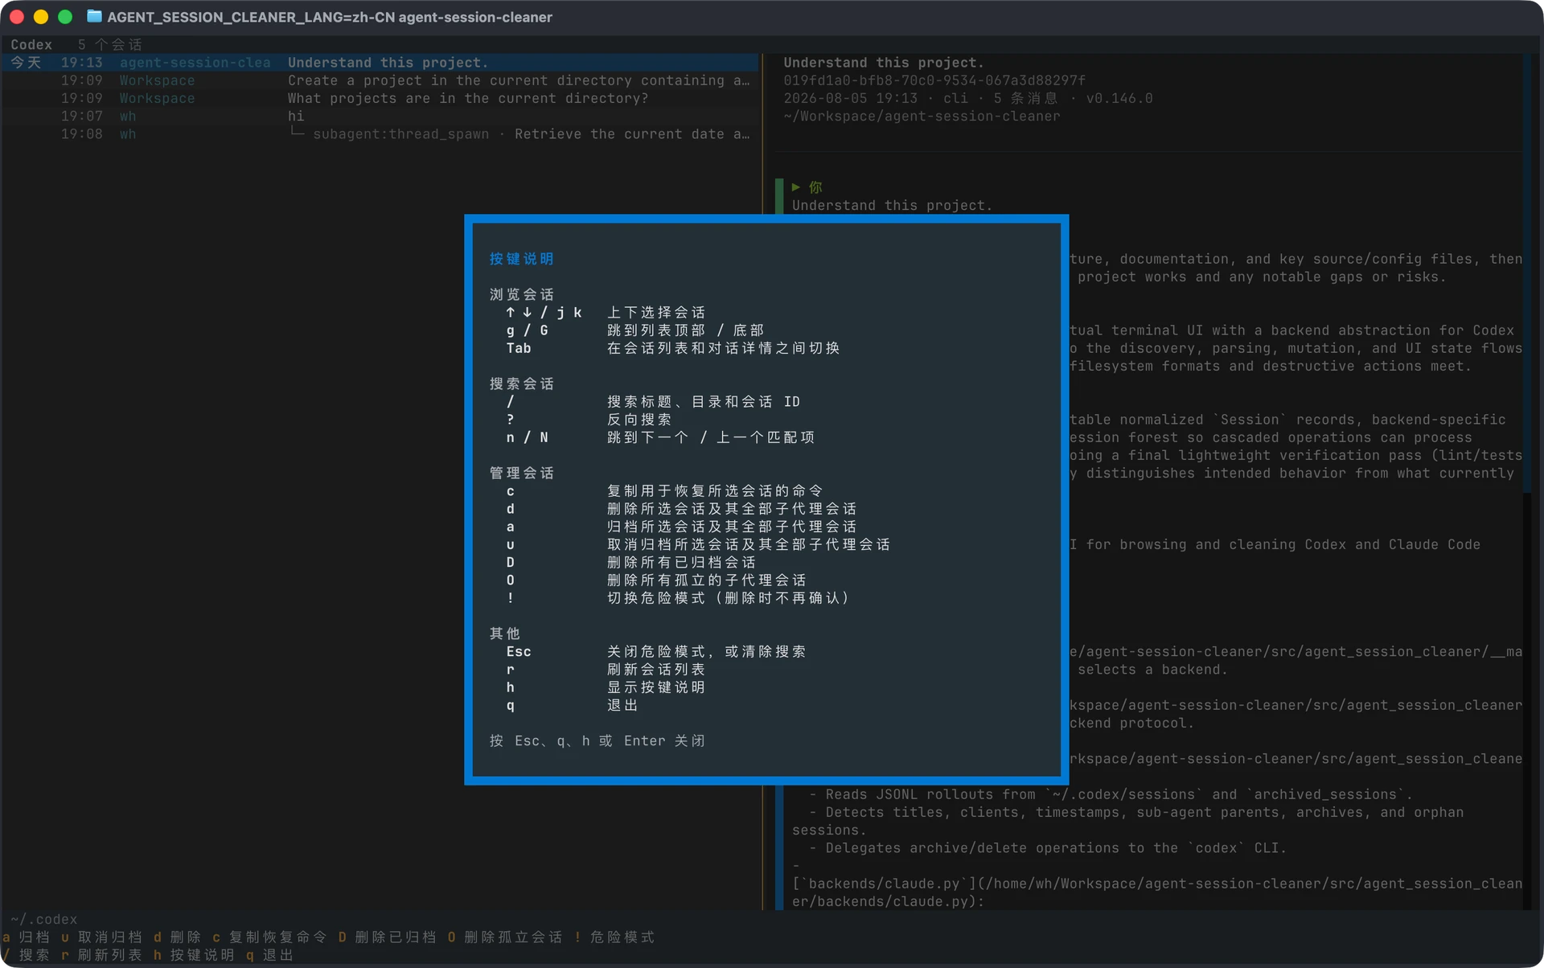Click '删除所选会话及其全部子代理会话' line

[x=732, y=509]
